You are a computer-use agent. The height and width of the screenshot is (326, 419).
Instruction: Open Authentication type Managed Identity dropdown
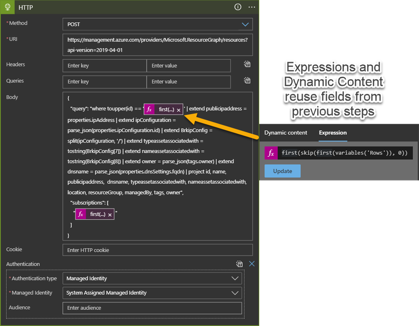(235, 279)
